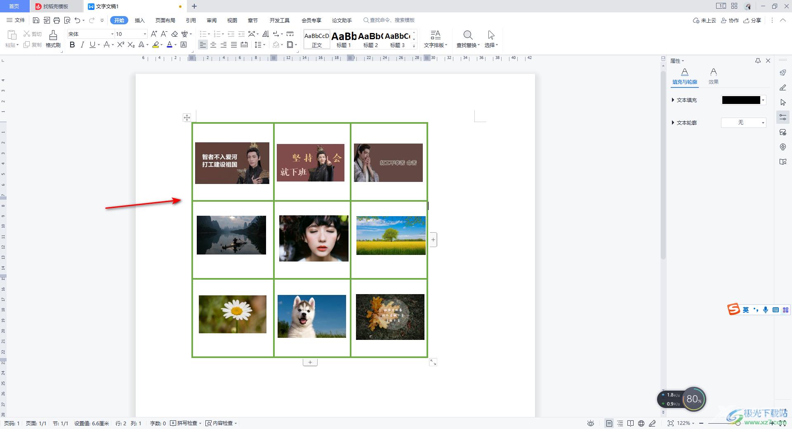Toggle eye protection mode in status bar
This screenshot has height=429, width=792.
[x=591, y=423]
